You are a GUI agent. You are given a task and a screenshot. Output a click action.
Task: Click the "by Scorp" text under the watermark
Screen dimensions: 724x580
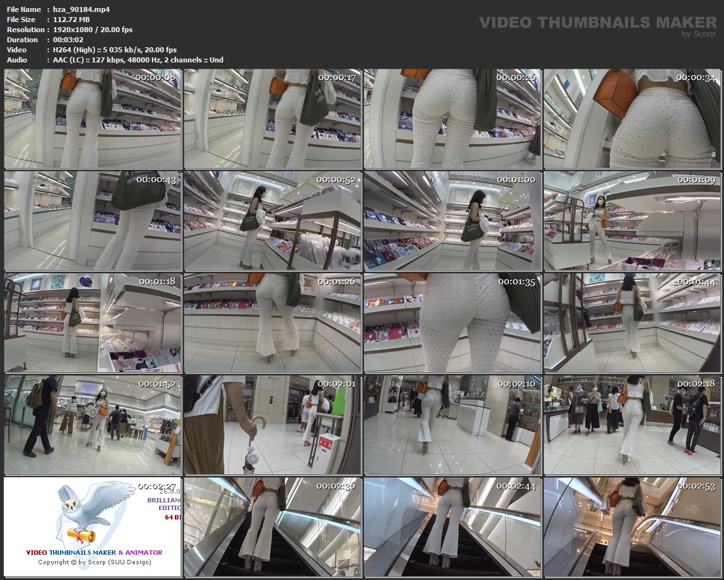click(699, 35)
